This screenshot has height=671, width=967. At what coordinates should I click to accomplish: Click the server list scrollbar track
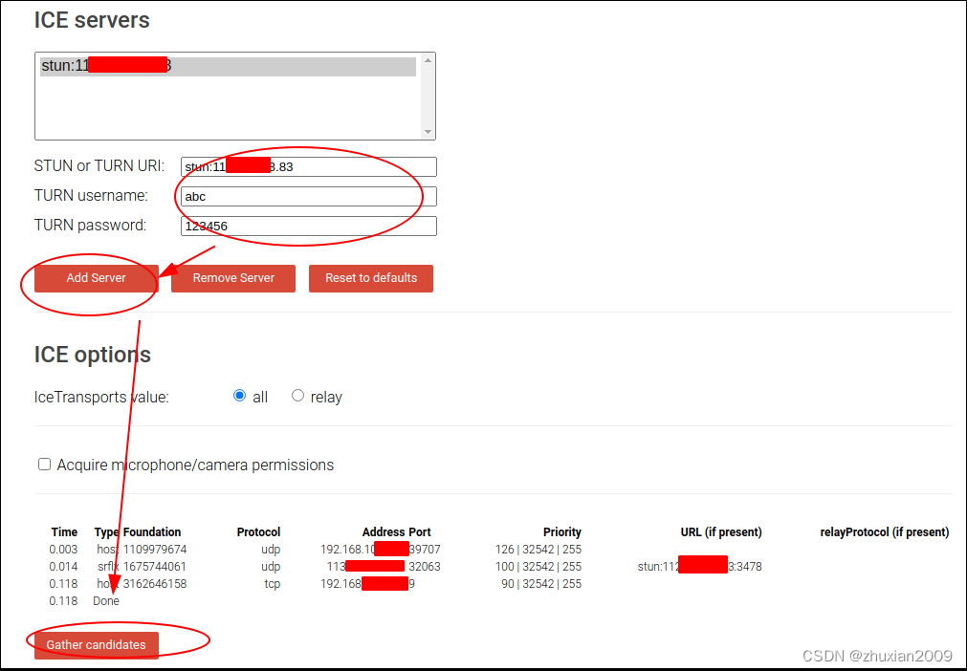[x=429, y=96]
